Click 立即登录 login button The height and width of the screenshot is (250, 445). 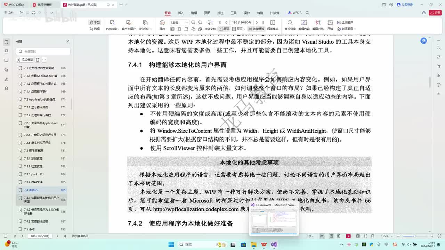405,5
